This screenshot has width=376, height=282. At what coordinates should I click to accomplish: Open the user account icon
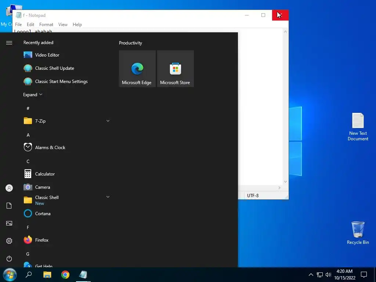tap(9, 188)
